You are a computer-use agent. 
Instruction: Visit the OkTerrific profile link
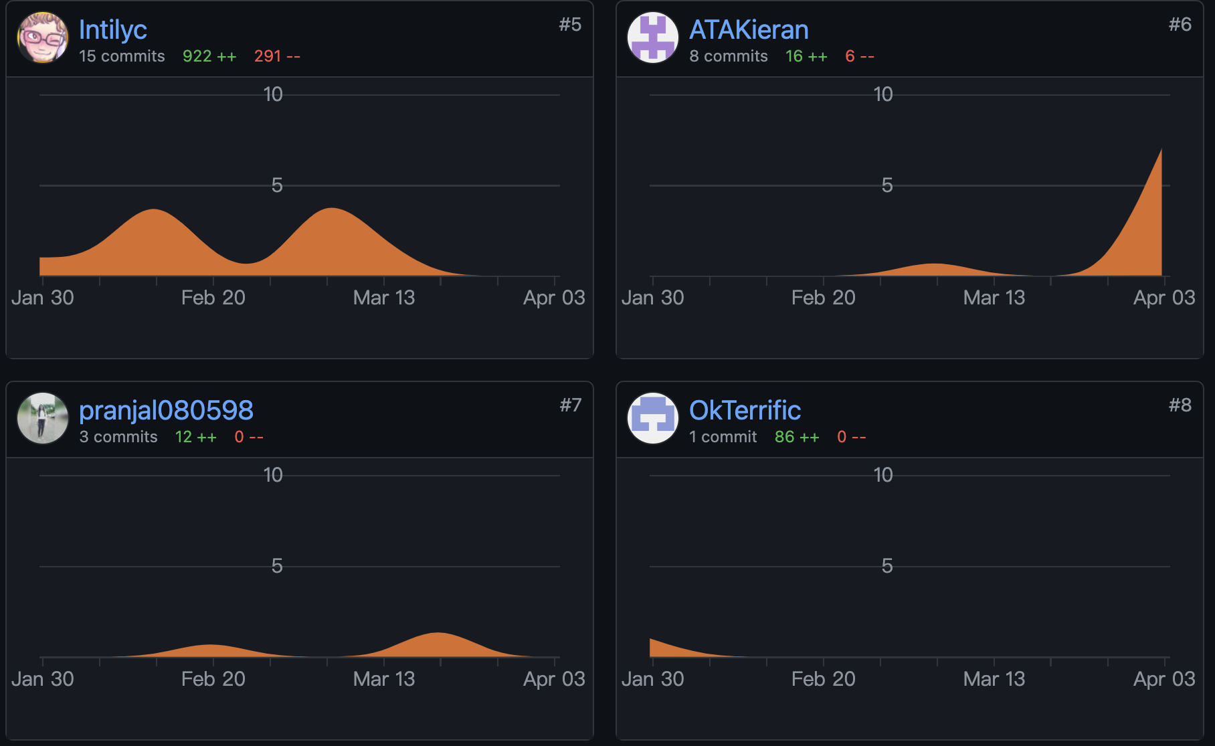745,410
